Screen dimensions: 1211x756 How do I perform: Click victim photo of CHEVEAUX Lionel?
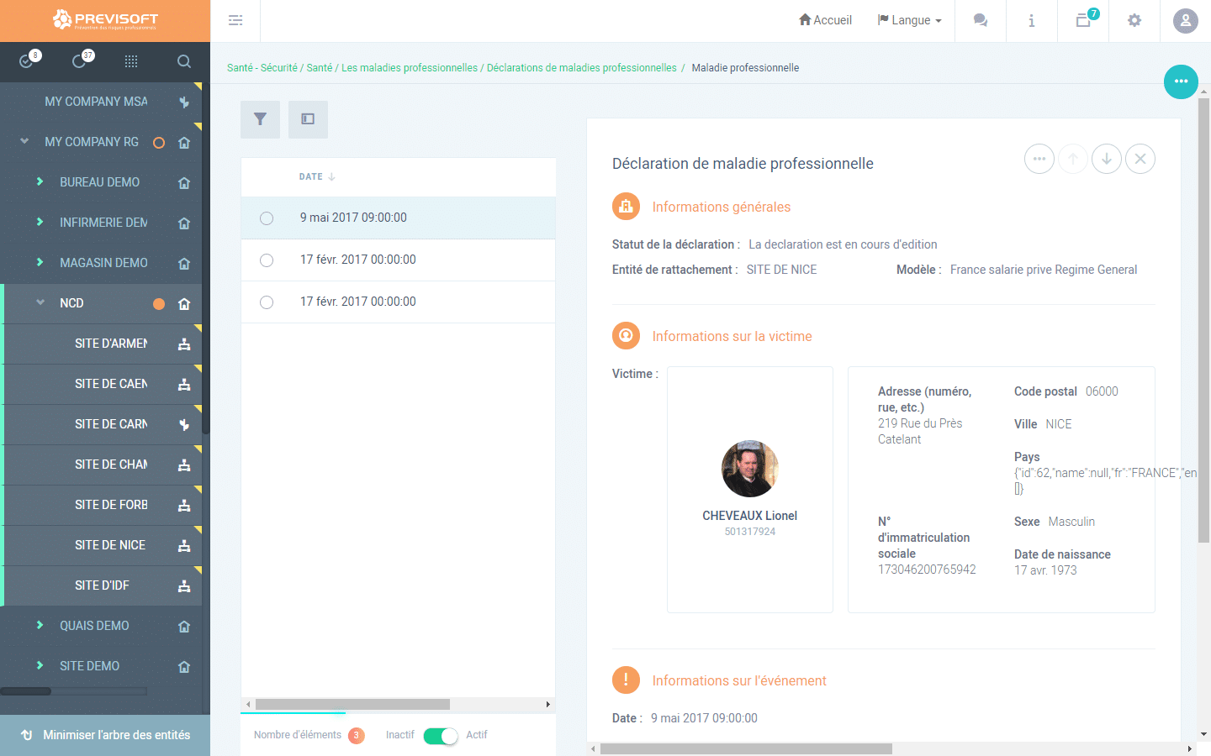(750, 469)
